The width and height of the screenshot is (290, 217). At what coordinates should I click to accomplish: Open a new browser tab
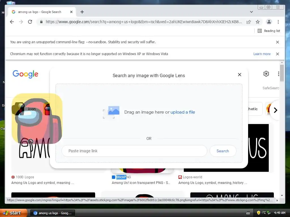coord(82,12)
